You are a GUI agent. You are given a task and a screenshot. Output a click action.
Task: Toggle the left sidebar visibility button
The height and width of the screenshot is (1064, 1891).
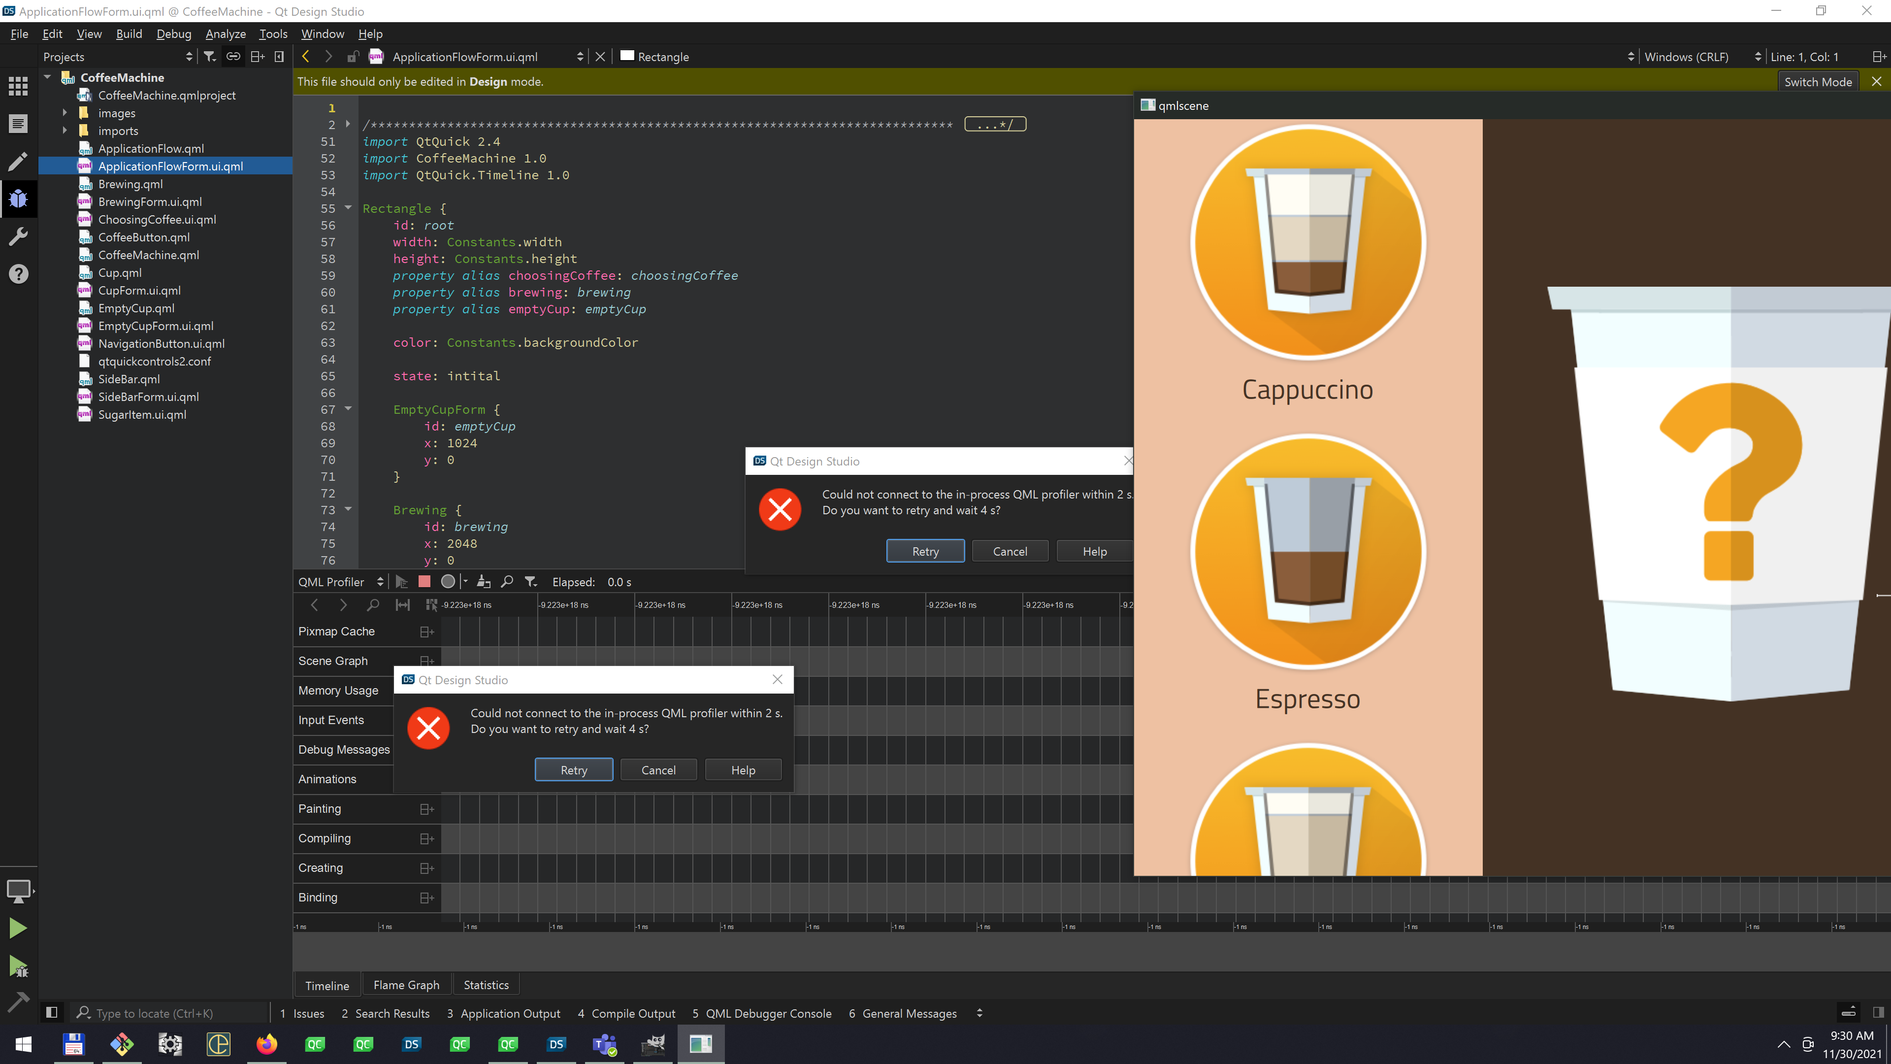[x=51, y=1013]
